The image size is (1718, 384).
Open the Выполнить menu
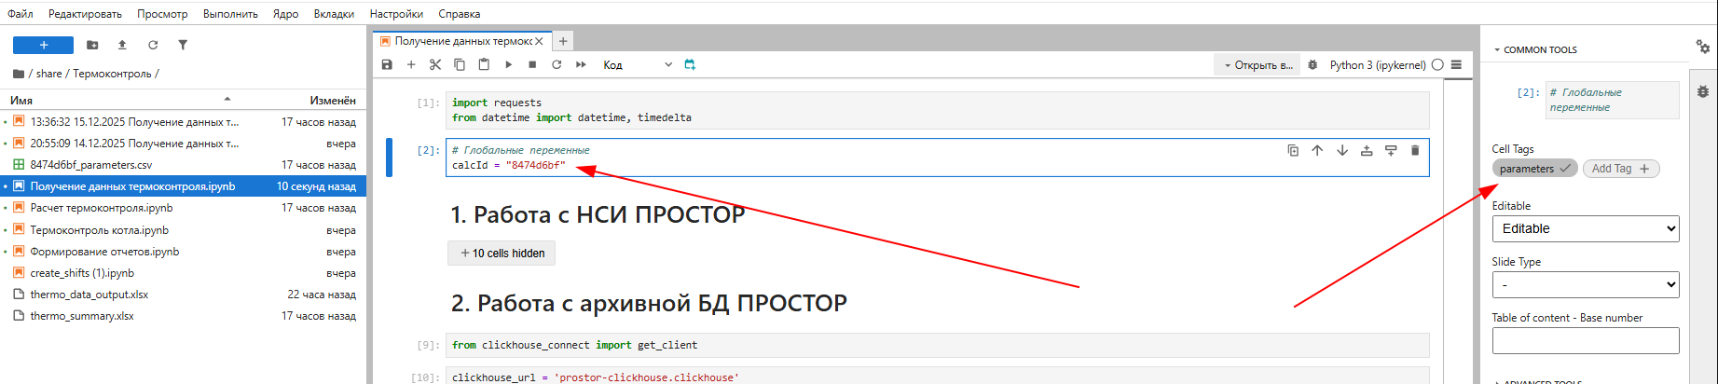tap(230, 14)
